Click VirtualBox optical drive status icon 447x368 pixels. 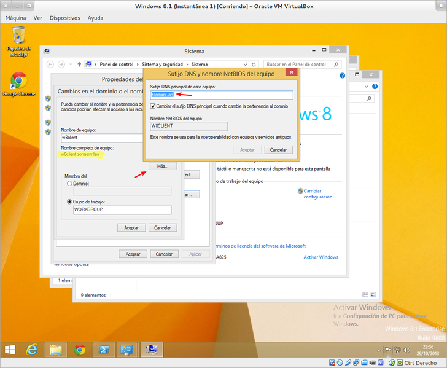[x=340, y=362]
